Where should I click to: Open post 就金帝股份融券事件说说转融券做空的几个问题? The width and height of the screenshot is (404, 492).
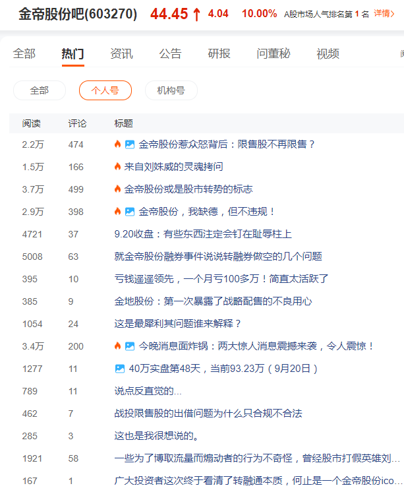coord(218,257)
